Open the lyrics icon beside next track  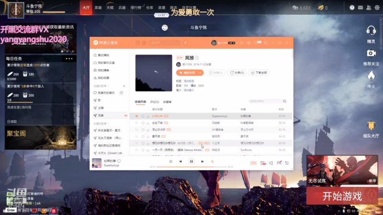pos(212,161)
